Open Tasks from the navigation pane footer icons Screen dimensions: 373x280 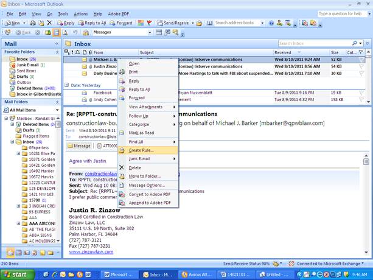click(x=35, y=253)
